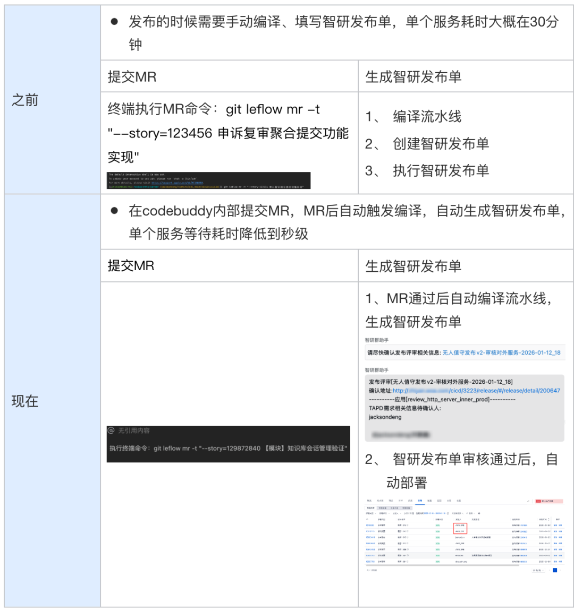
Task: Click the settings icon at the end of the filter row
Action: [x=479, y=513]
